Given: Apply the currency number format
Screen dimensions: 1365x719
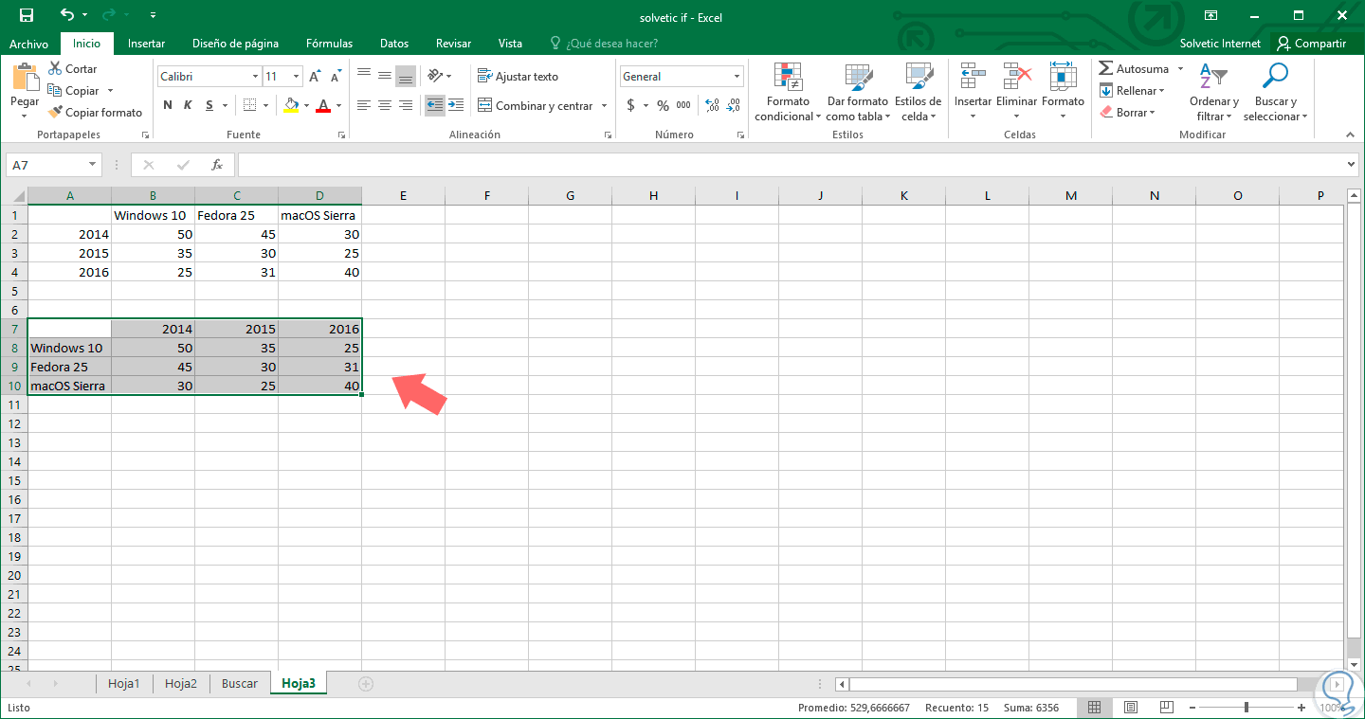Looking at the screenshot, I should 631,105.
